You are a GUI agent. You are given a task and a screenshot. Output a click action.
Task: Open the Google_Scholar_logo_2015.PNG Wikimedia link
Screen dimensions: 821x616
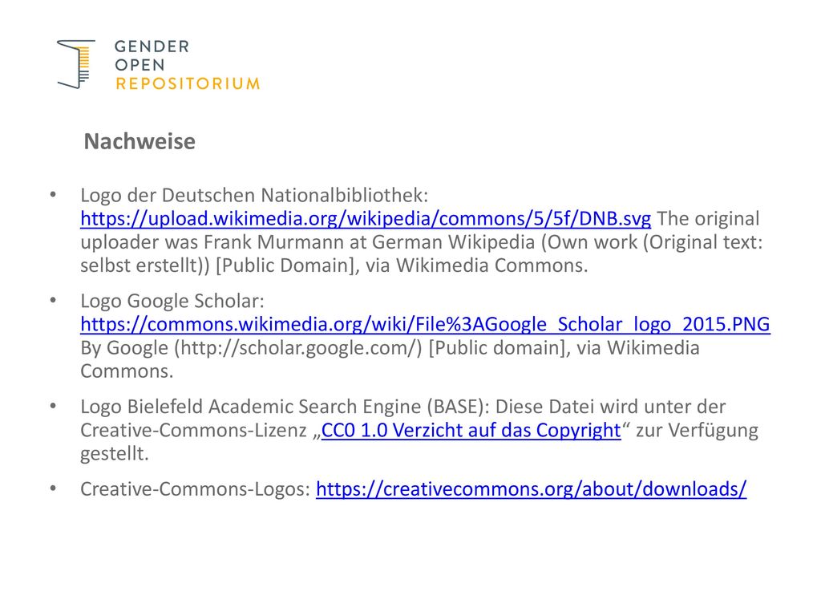click(425, 324)
